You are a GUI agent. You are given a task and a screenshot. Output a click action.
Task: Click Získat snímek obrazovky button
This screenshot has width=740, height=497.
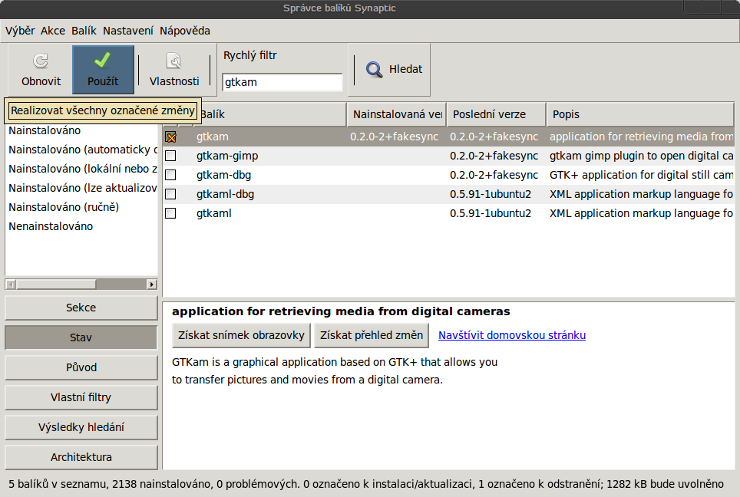[x=241, y=335]
